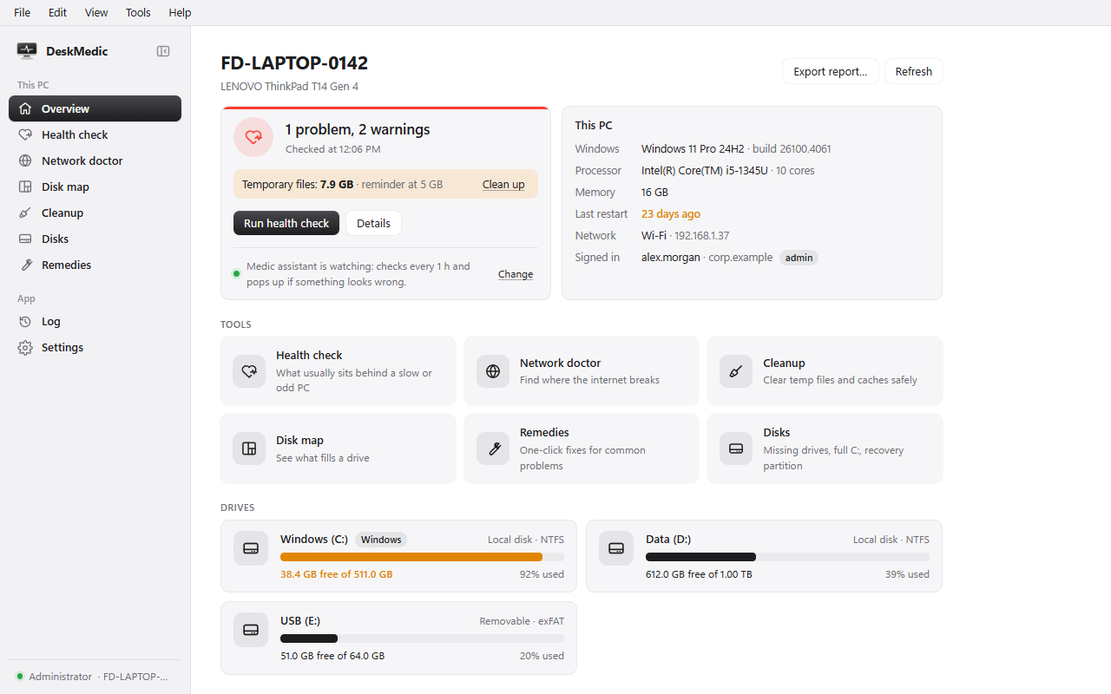Click the "23 days ago" last restart value
Viewport: 1111px width, 694px height.
671,214
